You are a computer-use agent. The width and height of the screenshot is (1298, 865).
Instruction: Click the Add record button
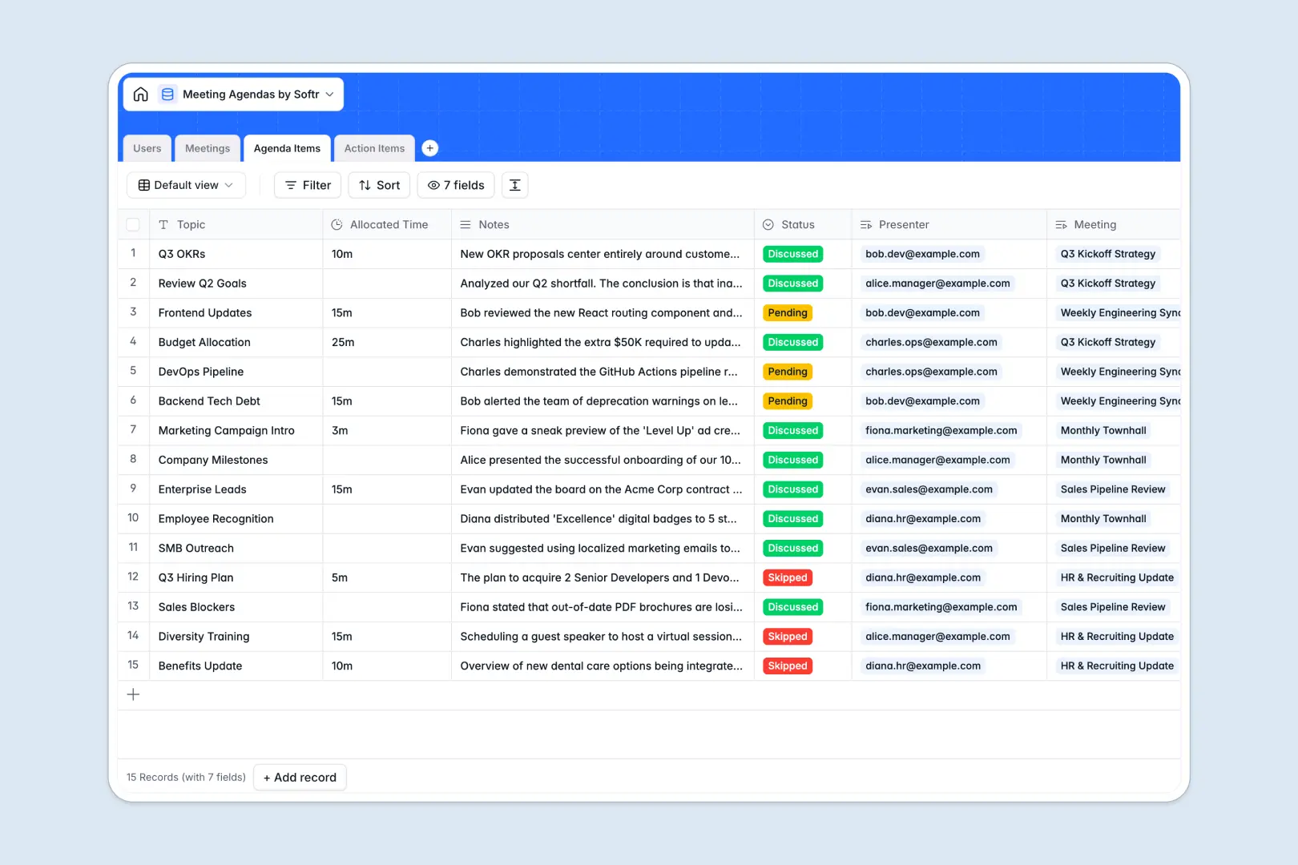[x=300, y=777]
